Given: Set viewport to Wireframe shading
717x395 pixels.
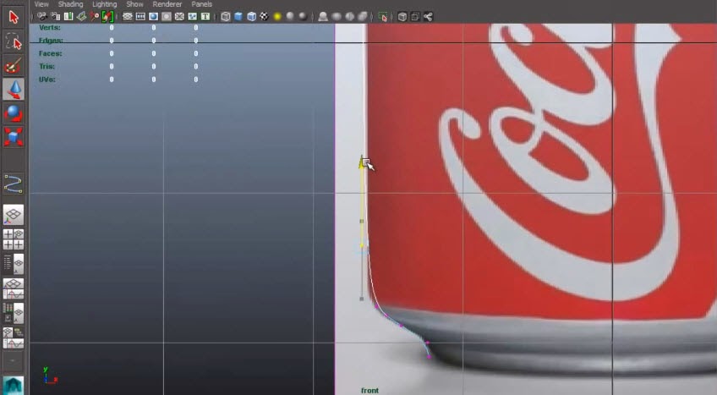Looking at the screenshot, I should [x=226, y=17].
